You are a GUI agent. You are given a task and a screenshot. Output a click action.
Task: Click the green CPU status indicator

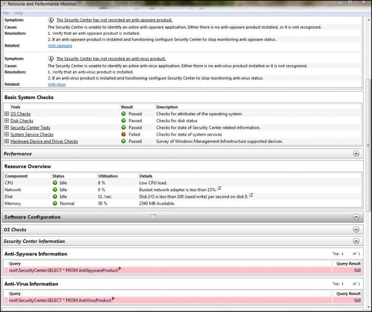(x=55, y=183)
